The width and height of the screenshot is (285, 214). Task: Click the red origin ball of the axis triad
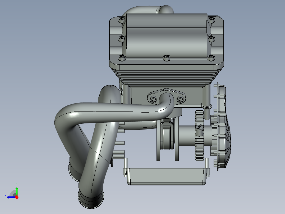(x=17, y=197)
